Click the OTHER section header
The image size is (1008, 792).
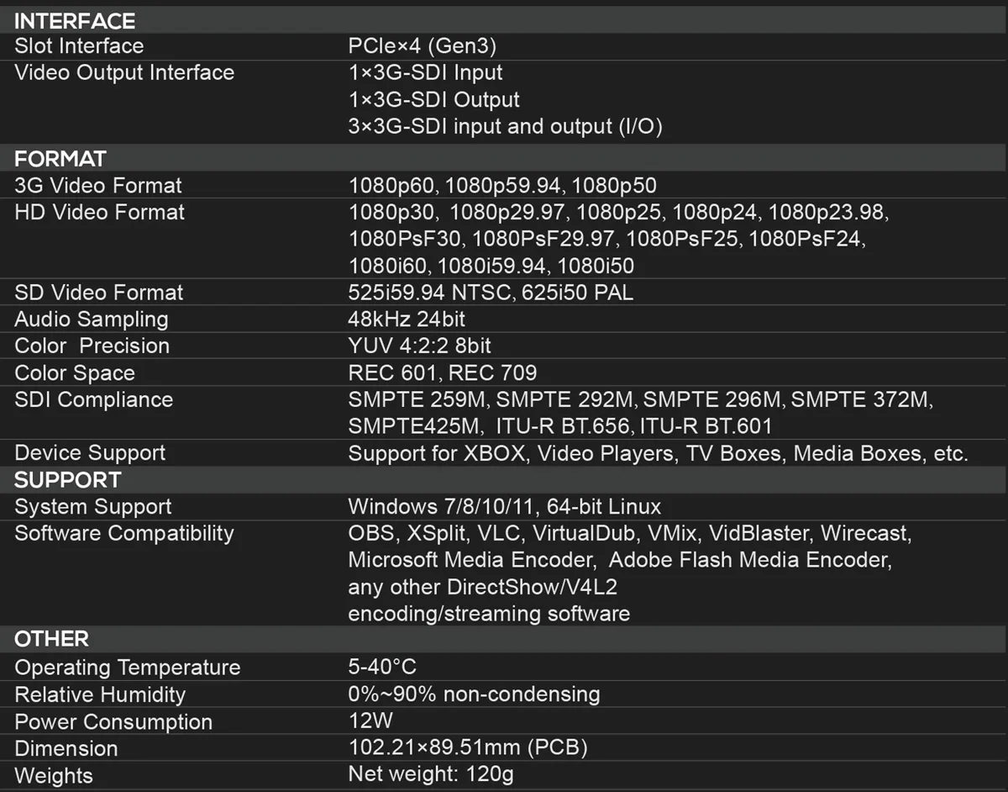pyautogui.click(x=51, y=639)
